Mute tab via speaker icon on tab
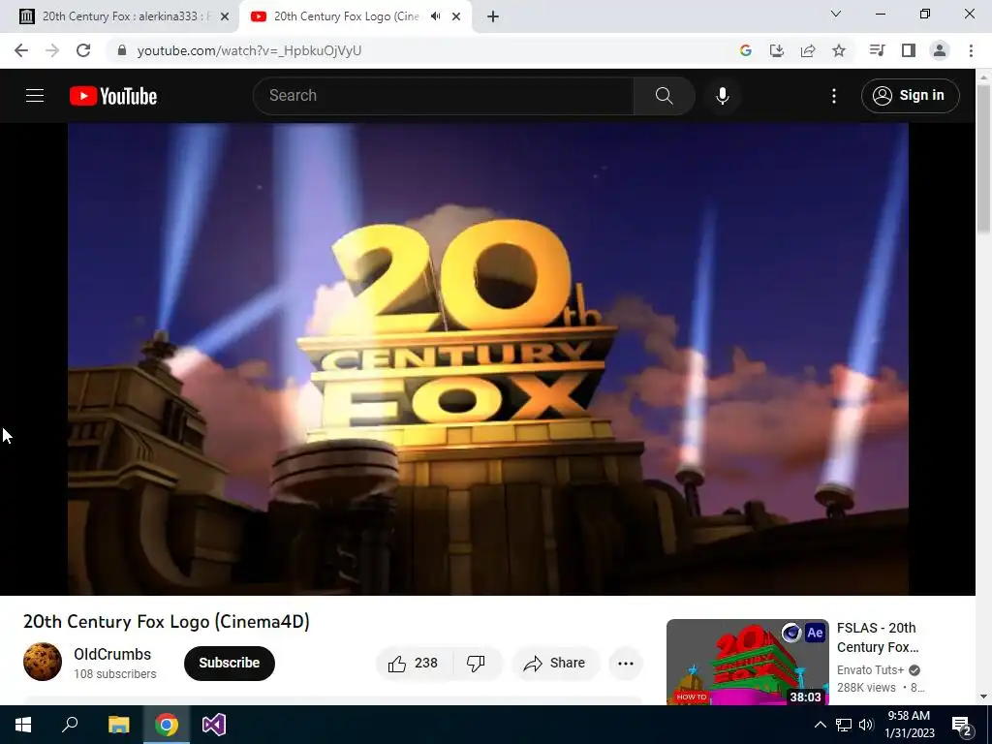This screenshot has height=744, width=992. 435,16
